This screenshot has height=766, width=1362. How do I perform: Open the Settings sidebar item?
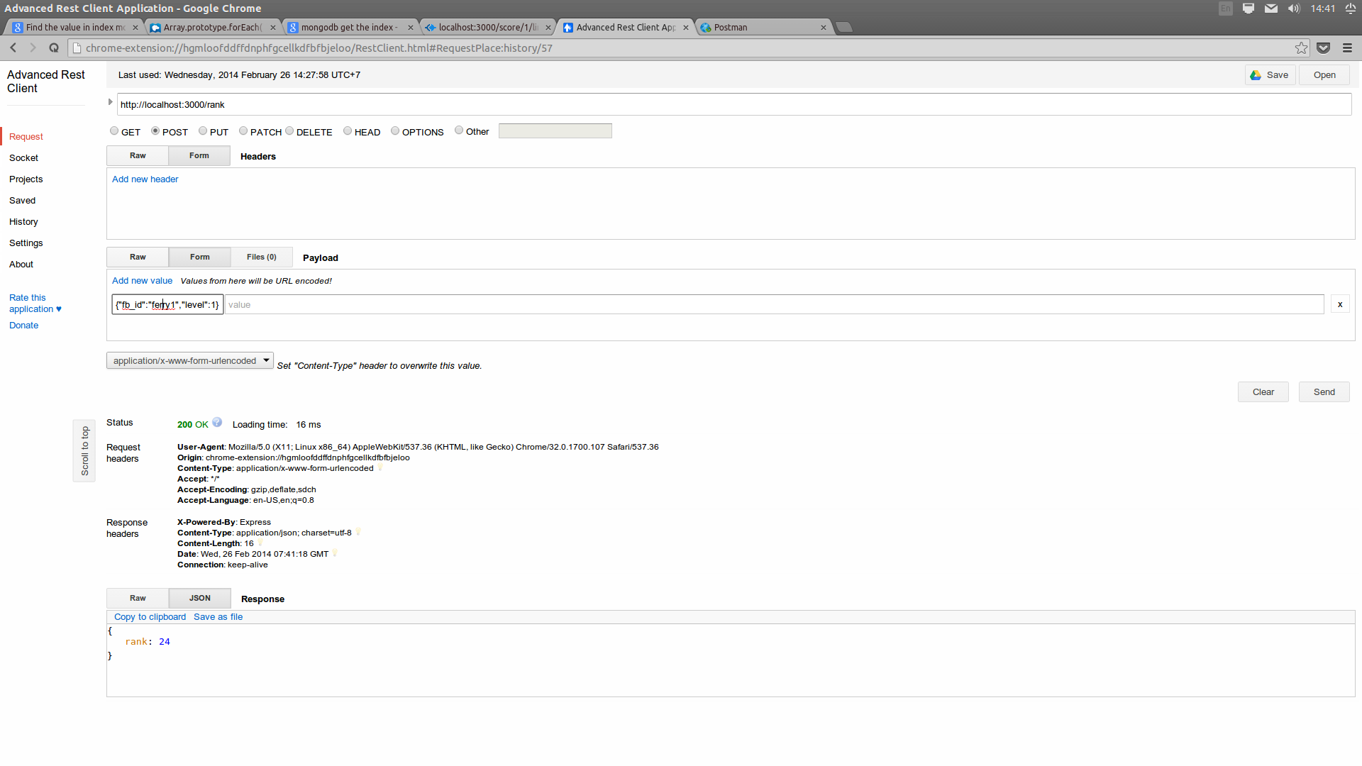coord(26,243)
